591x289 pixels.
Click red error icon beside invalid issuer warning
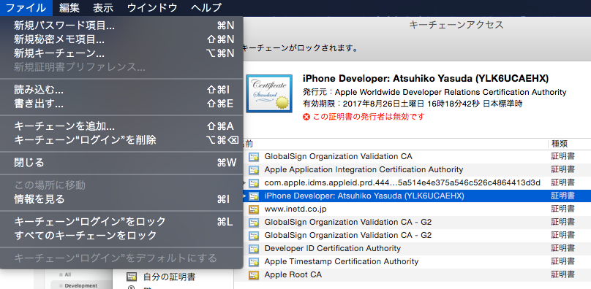tap(306, 117)
